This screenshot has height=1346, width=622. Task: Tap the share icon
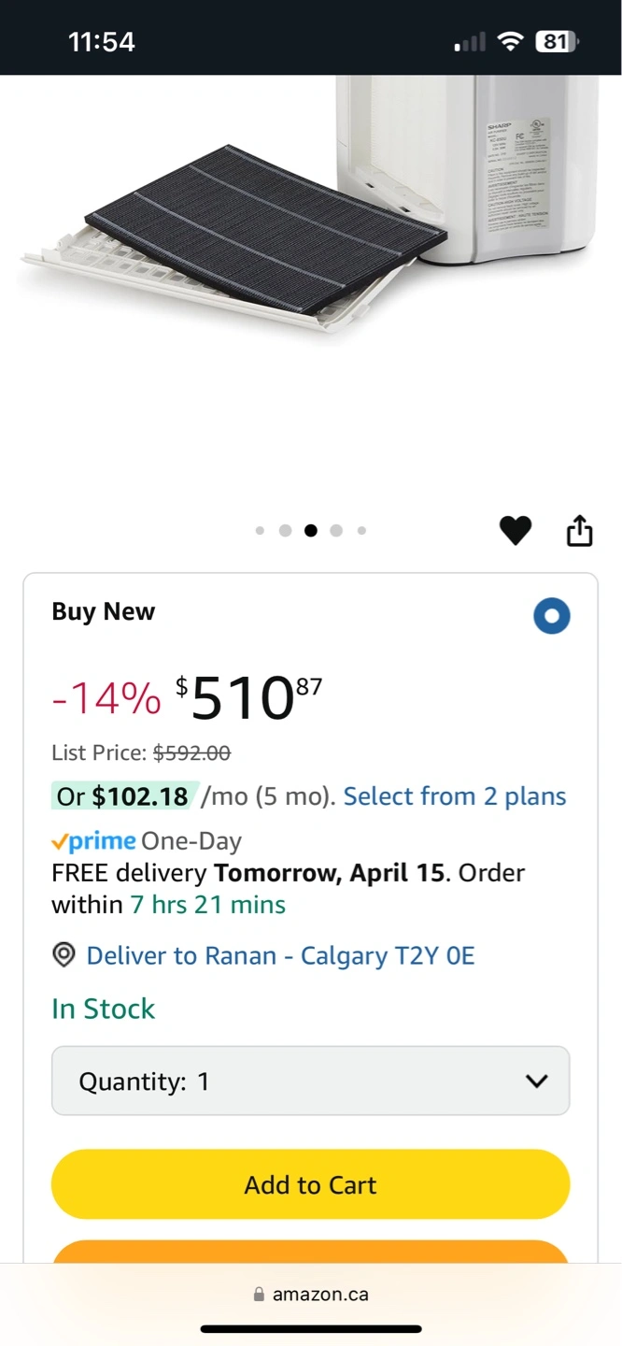(x=579, y=530)
